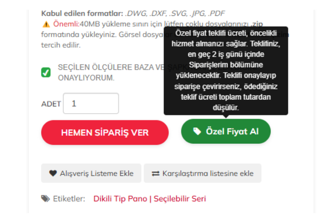Click the white tag icon on green button
335x223 pixels.
tap(197, 131)
